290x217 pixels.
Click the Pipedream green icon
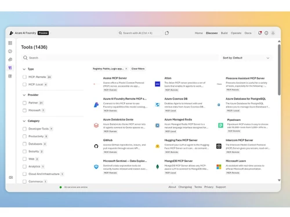pyautogui.click(x=220, y=126)
